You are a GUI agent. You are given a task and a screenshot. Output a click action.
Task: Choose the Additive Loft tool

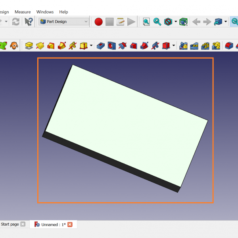click(x=51, y=46)
